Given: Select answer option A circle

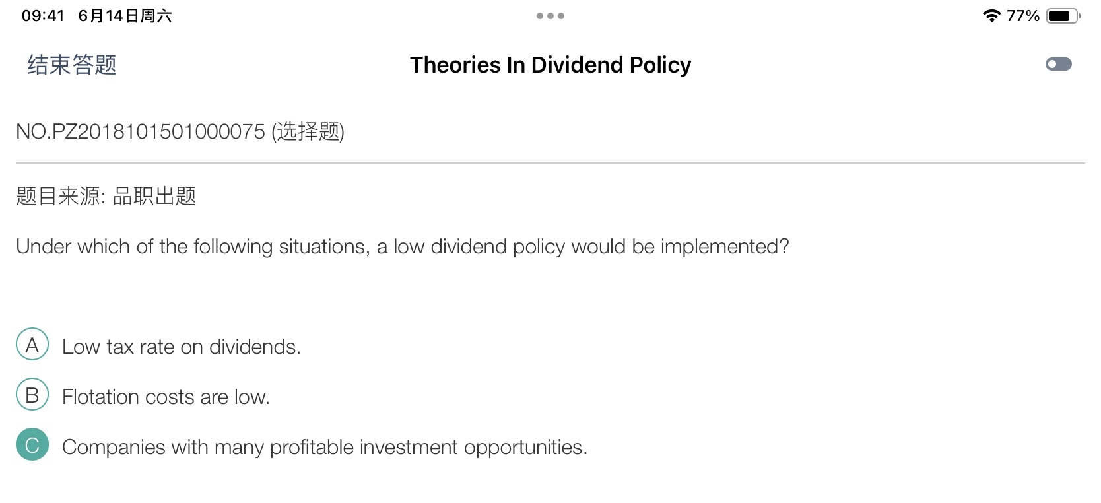Looking at the screenshot, I should [32, 344].
